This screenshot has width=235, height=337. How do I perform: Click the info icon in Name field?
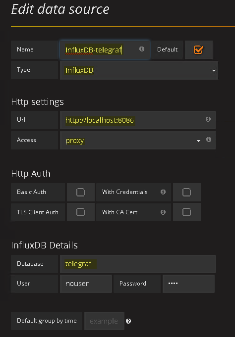[x=142, y=49]
